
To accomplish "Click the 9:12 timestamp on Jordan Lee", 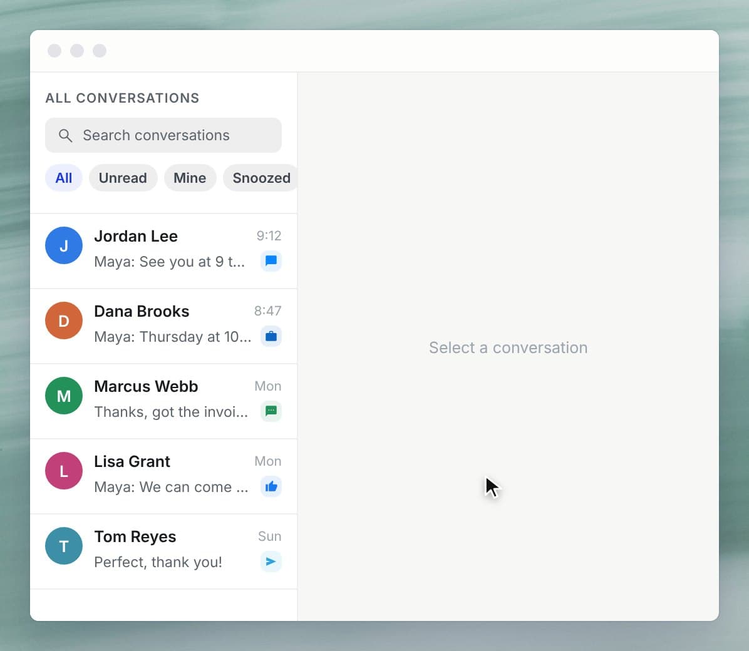I will click(x=269, y=235).
